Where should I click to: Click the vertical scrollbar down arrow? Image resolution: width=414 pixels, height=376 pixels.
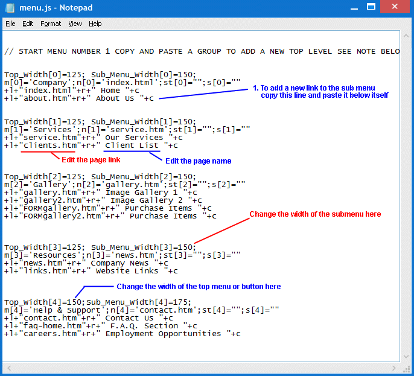406,356
